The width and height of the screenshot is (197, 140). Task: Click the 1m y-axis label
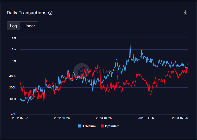coord(14,61)
